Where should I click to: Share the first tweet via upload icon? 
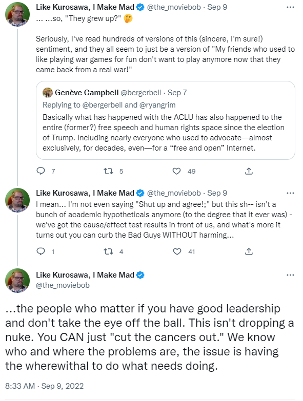click(249, 171)
